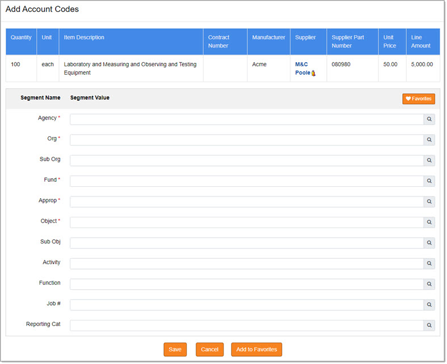Open lookup search for Object segment
Image resolution: width=447 pixels, height=364 pixels.
point(429,222)
